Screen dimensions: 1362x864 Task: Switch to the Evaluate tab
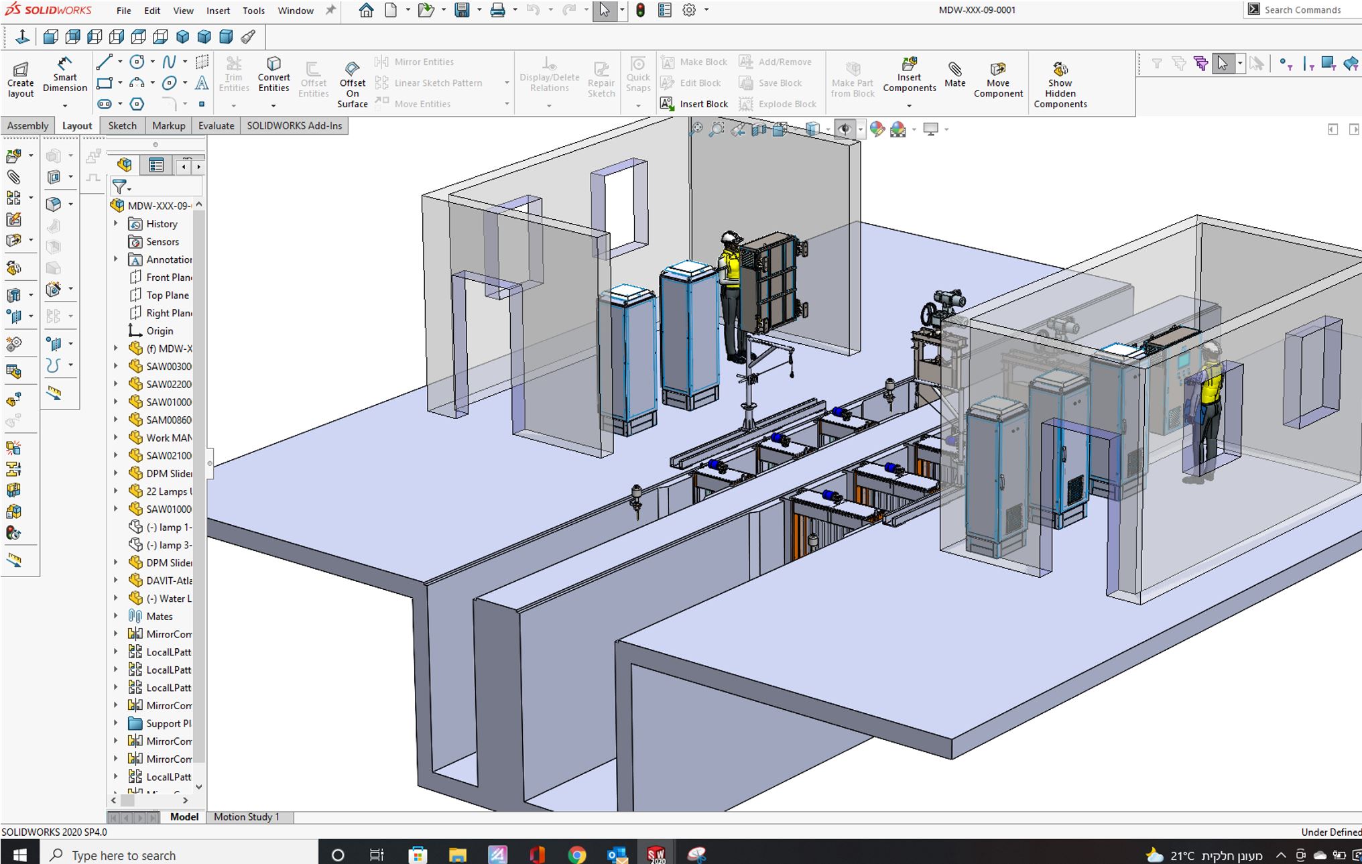click(216, 125)
